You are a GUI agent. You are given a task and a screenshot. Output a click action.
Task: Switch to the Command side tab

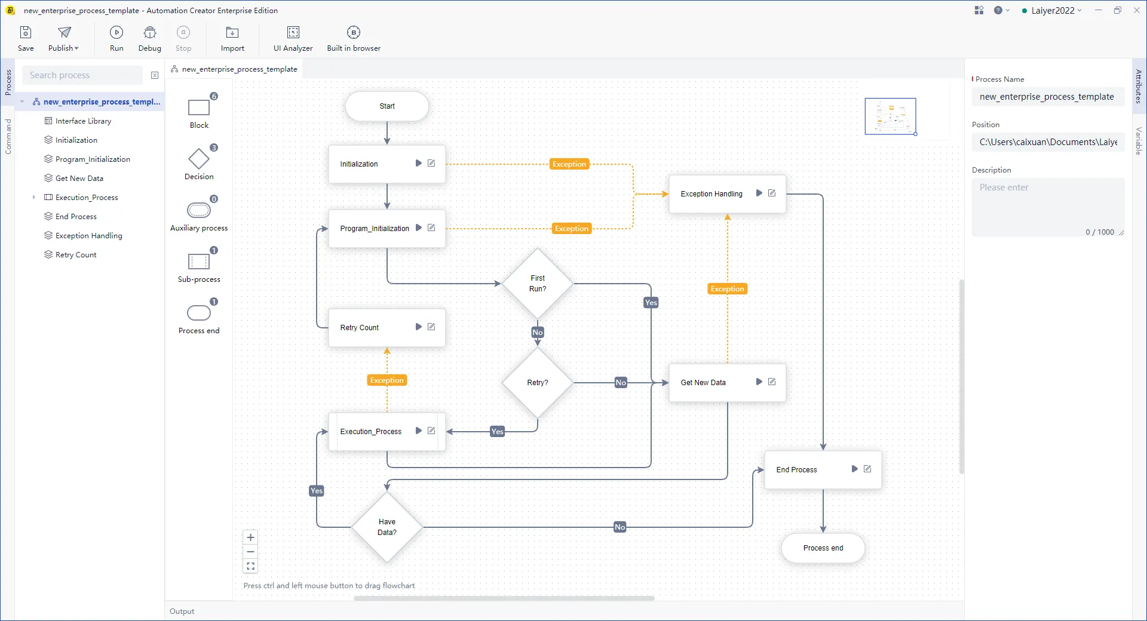point(8,137)
